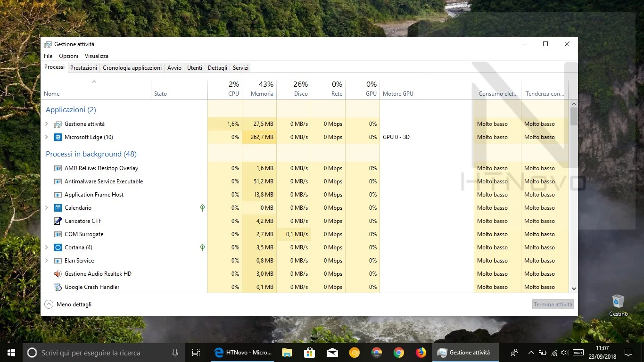Open the File menu

[x=48, y=56]
